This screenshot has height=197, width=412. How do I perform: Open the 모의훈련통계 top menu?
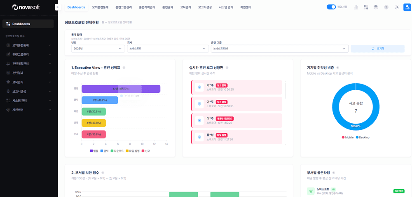(x=100, y=7)
